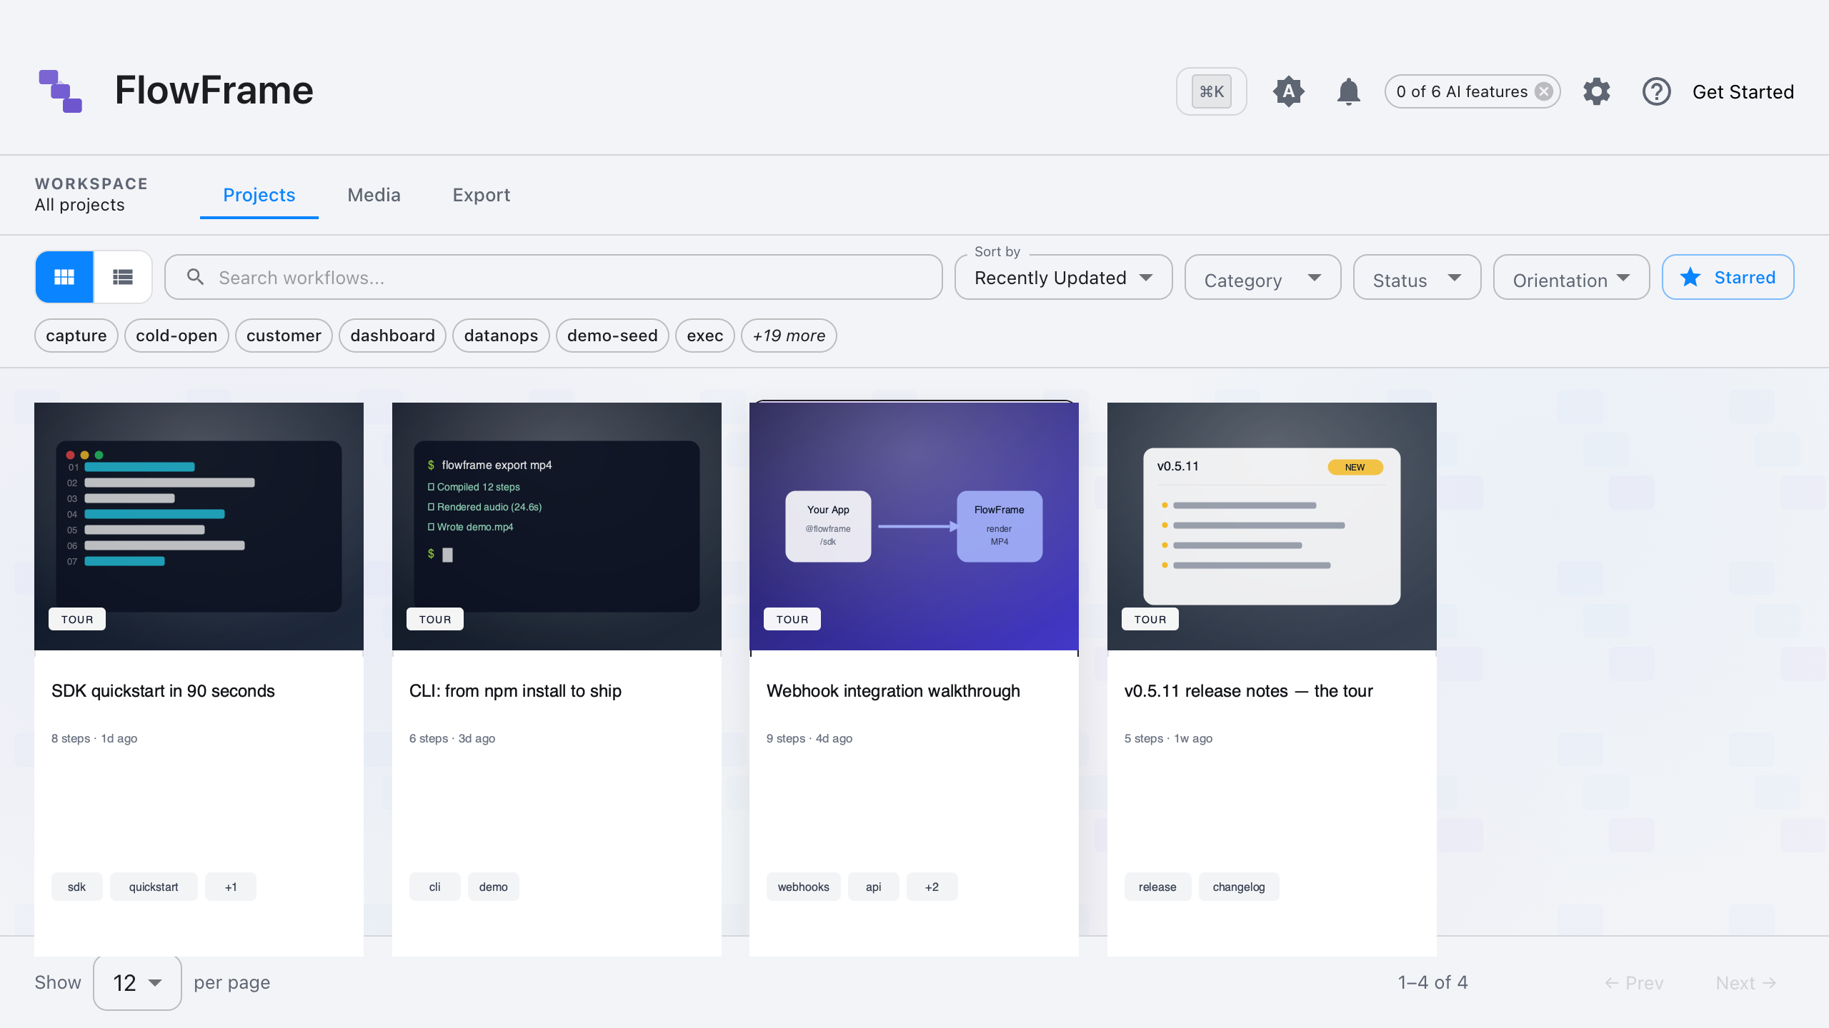This screenshot has width=1829, height=1028.
Task: Select the demo-seed tag chip
Action: pos(612,336)
